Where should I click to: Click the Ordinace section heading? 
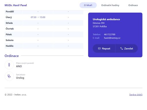pyautogui.click(x=12, y=56)
